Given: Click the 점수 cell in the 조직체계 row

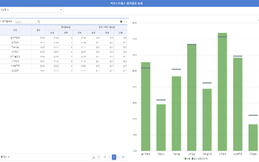Looking at the screenshot, I should pos(39,61).
